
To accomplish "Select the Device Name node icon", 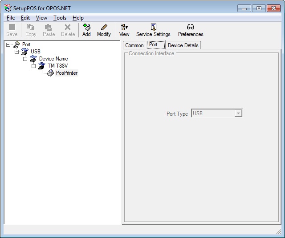I will [x=33, y=59].
